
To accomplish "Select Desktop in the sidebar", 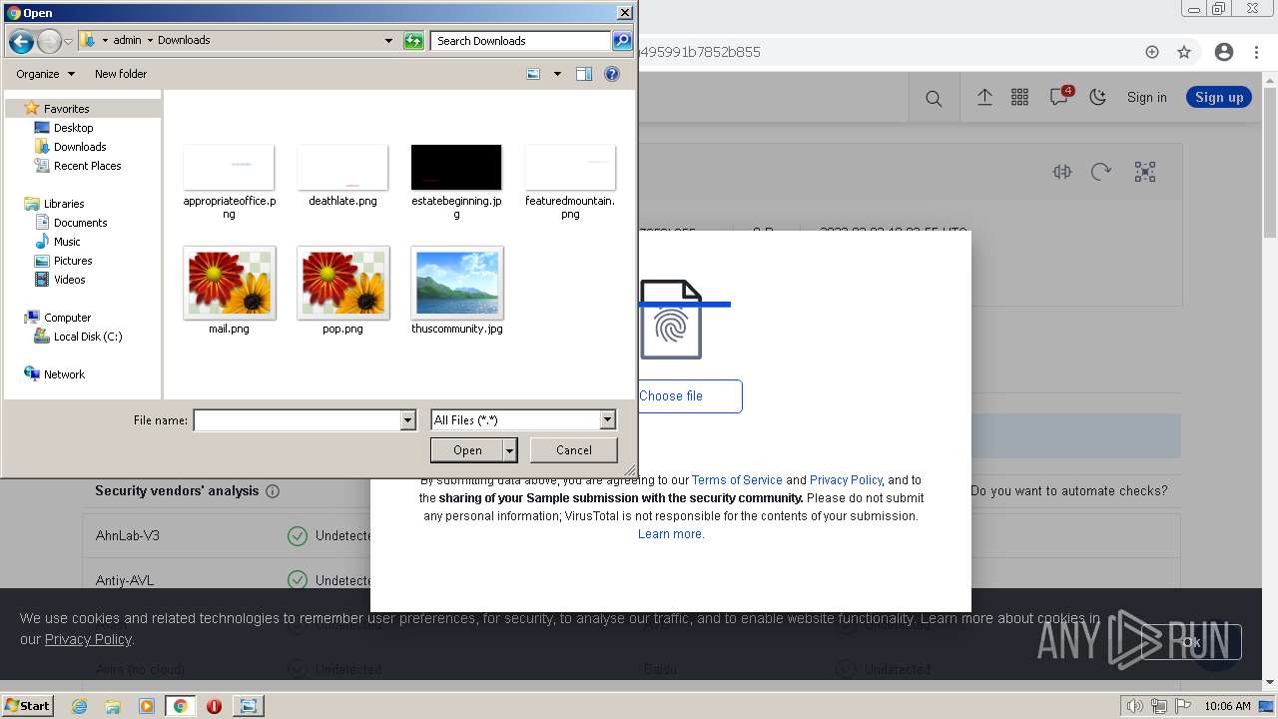I will click(x=73, y=128).
